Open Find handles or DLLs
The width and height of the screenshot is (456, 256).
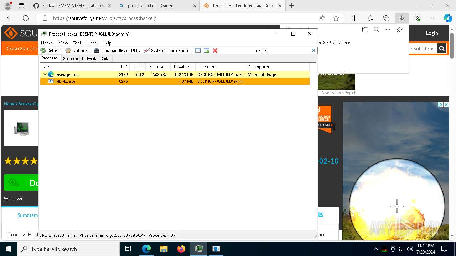[x=117, y=50]
